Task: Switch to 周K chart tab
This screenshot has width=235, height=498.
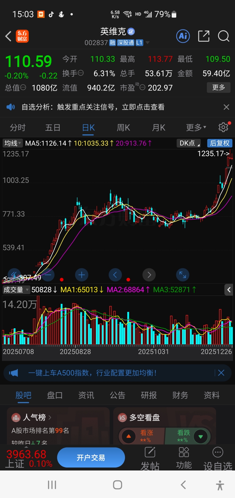Action: pyautogui.click(x=123, y=127)
